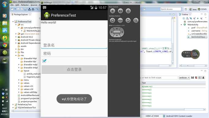Open Chrome from Windows taskbar

tap(5, 45)
